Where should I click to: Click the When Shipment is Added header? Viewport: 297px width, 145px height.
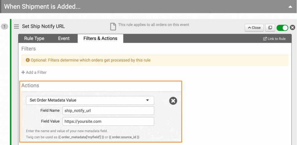42,6
